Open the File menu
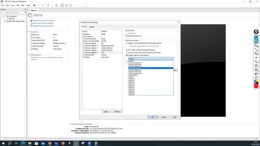 click(x=3, y=5)
